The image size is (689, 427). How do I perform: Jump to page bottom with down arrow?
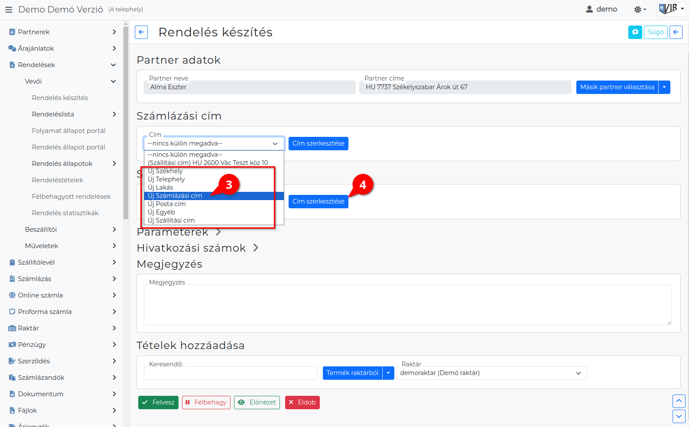point(679,417)
